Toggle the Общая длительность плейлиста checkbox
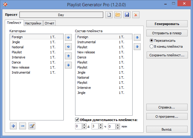The width and height of the screenshot is (193, 138). pos(77,120)
